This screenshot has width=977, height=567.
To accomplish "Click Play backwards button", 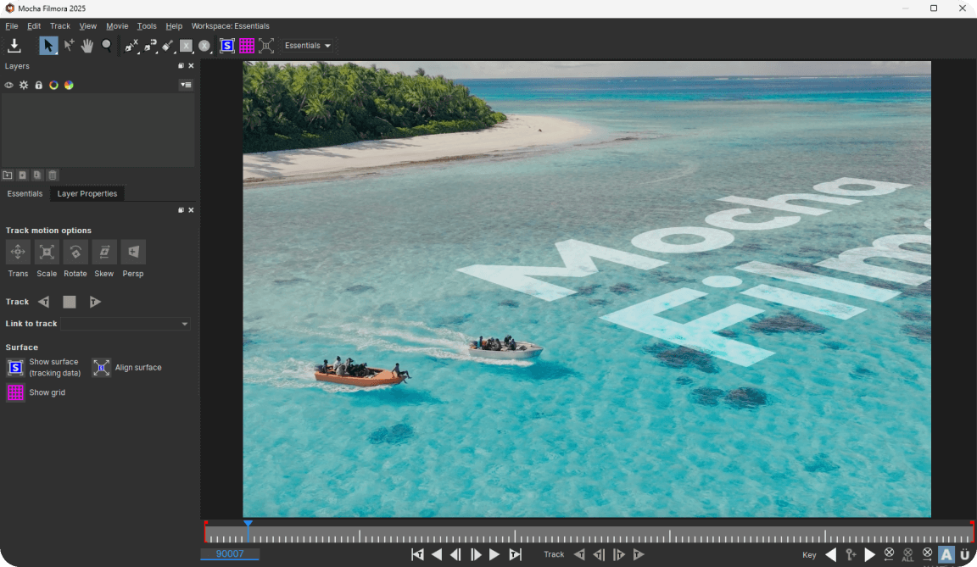I will (x=437, y=554).
